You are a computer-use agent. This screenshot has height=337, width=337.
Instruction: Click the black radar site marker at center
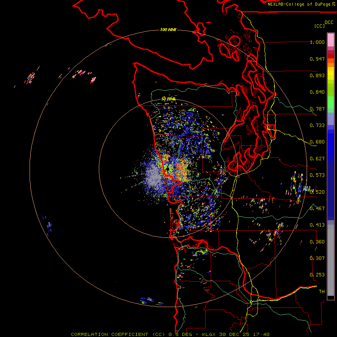pos(167,169)
